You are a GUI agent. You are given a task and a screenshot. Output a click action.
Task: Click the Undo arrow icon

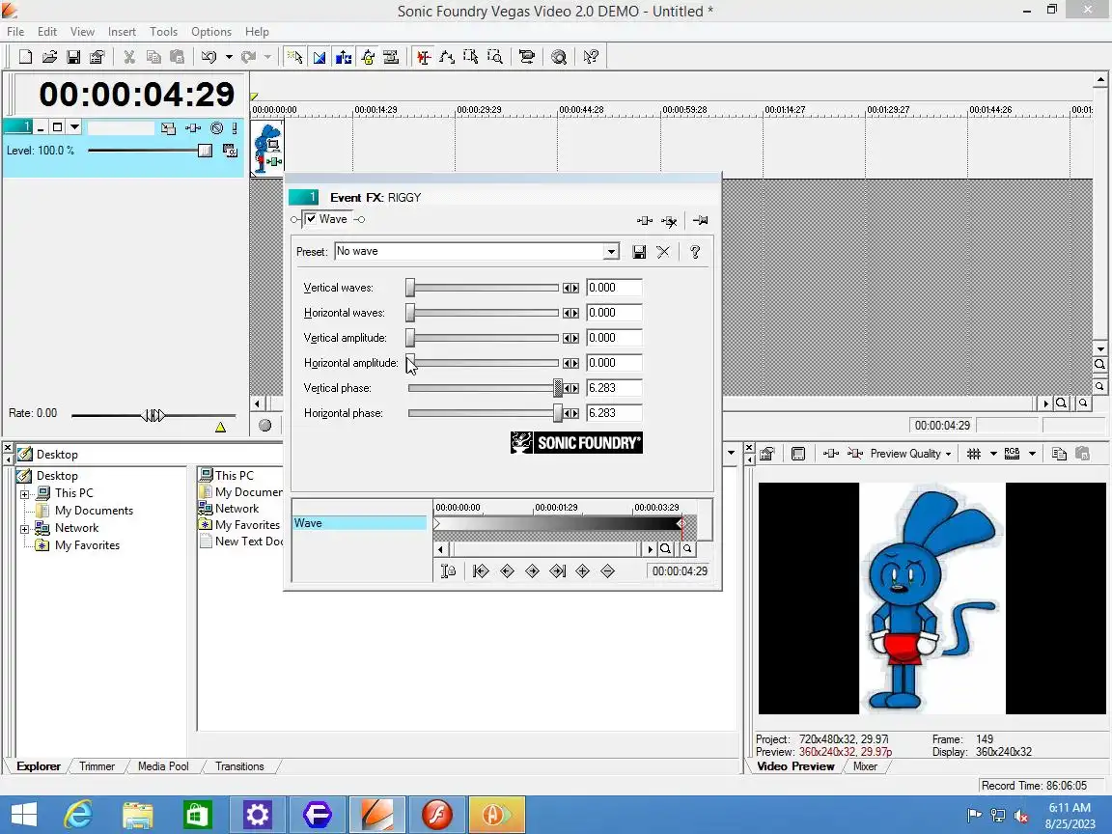208,57
